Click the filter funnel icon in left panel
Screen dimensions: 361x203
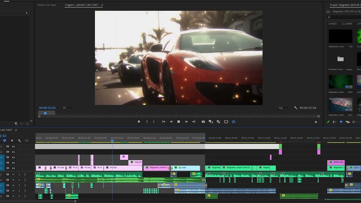[x=16, y=124]
